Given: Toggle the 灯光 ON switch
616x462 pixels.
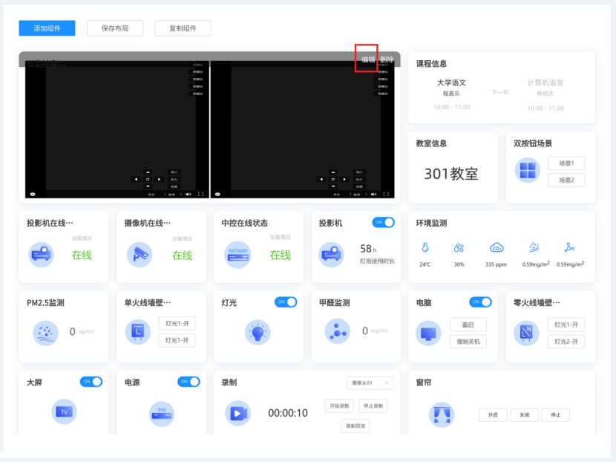Looking at the screenshot, I should [x=286, y=302].
